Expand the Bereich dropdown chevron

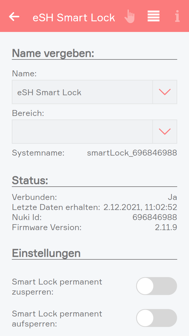tap(165, 132)
